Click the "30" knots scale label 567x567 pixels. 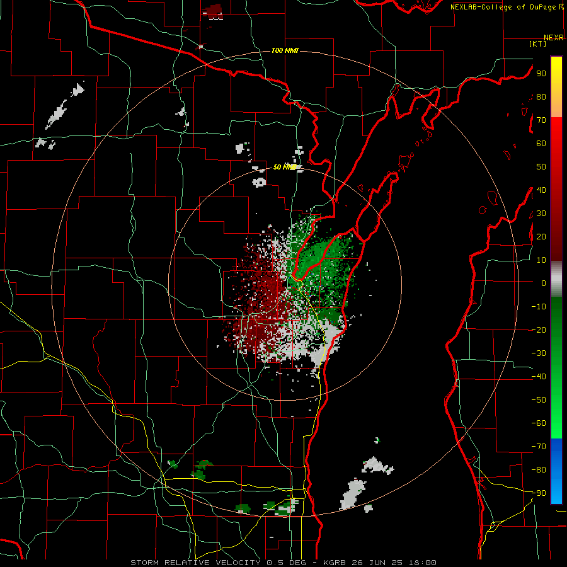tap(541, 214)
